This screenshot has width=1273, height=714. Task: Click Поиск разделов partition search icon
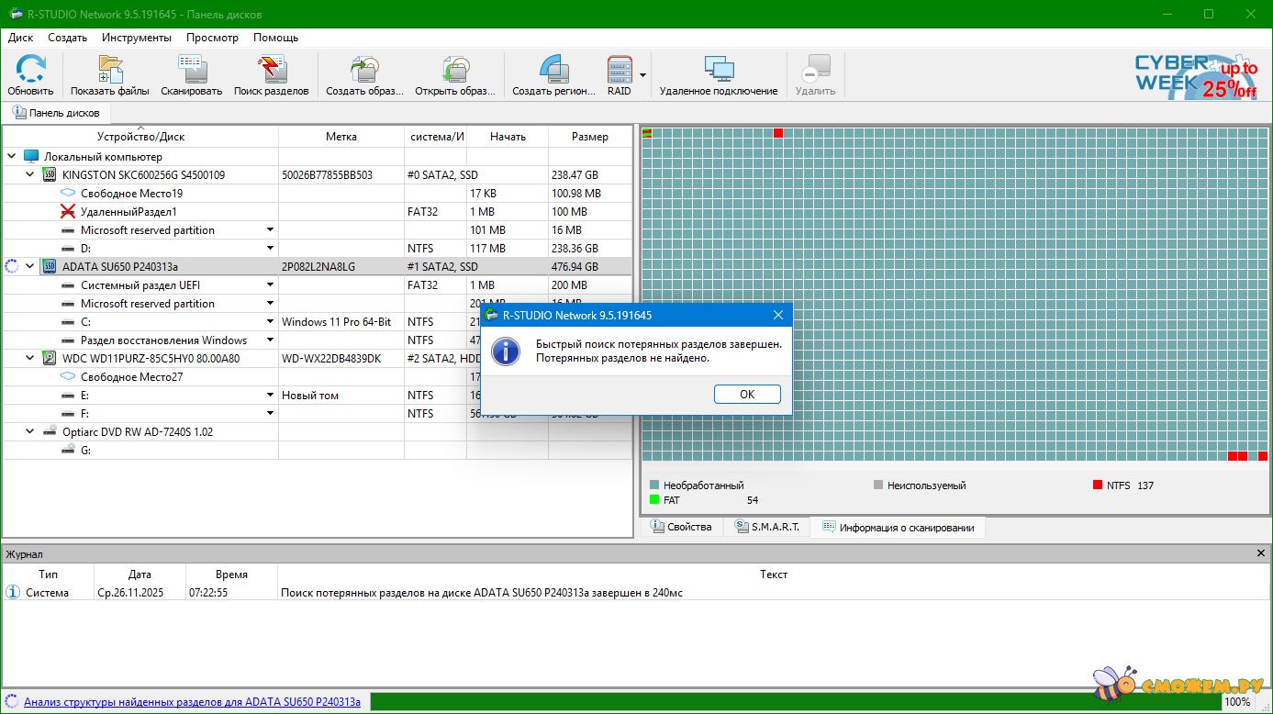(x=272, y=71)
